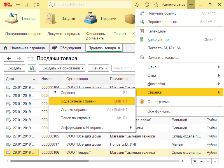This screenshot has height=168, width=224.
Task: Switch to the Обсуждения tab
Action: click(x=67, y=48)
